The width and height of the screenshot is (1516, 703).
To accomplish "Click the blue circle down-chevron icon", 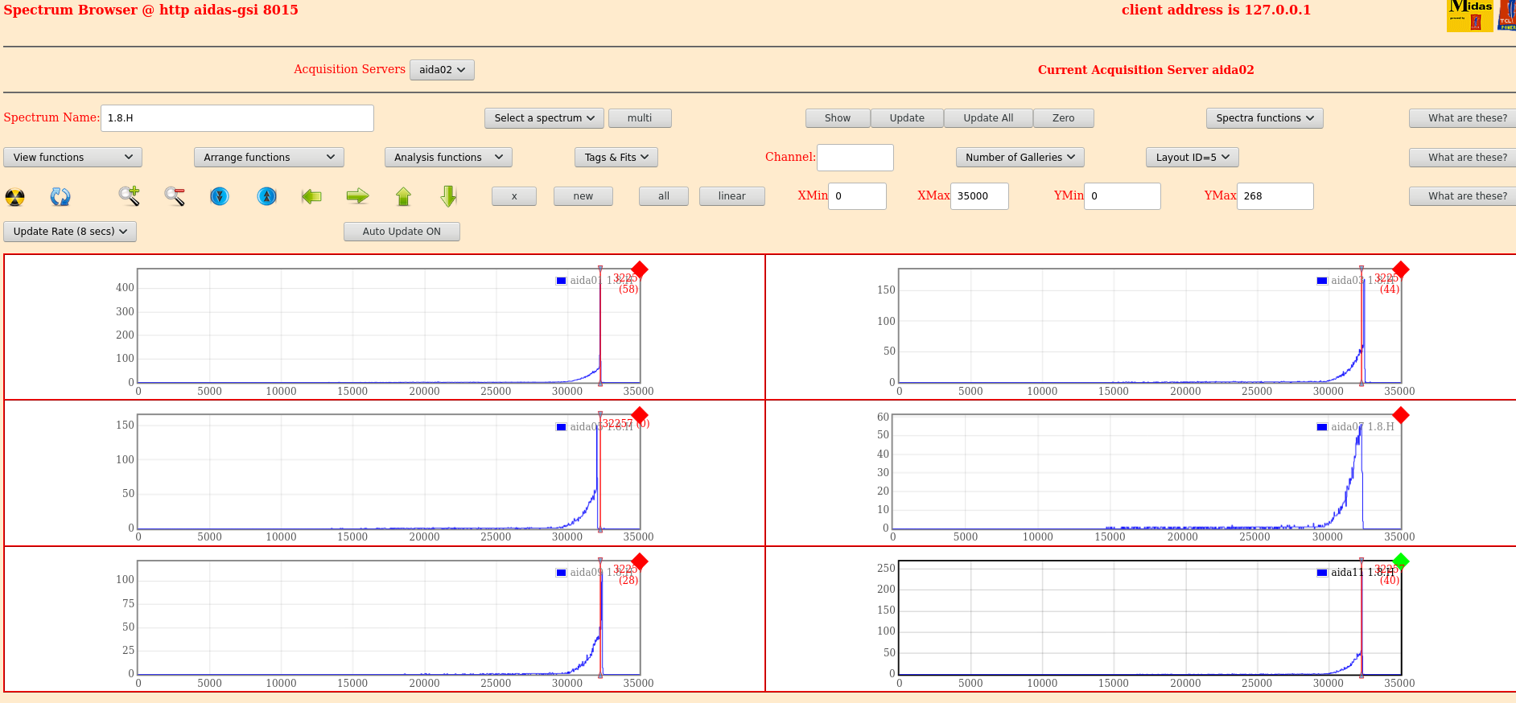I will (220, 196).
